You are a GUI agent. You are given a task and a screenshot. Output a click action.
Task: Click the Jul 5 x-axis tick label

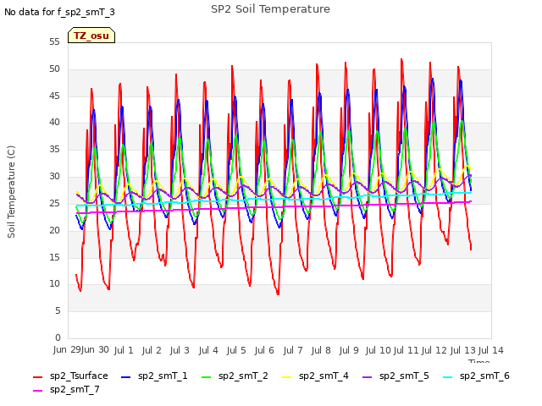tap(236, 350)
